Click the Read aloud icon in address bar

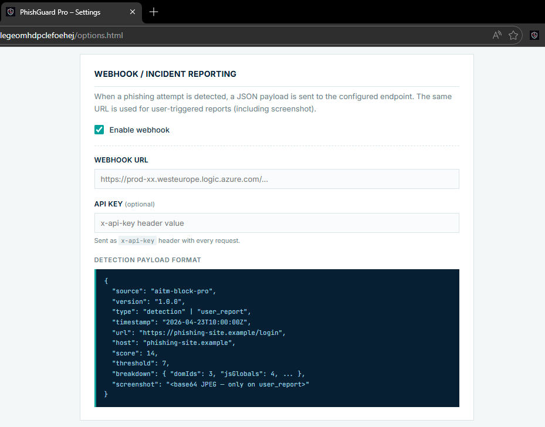[497, 35]
